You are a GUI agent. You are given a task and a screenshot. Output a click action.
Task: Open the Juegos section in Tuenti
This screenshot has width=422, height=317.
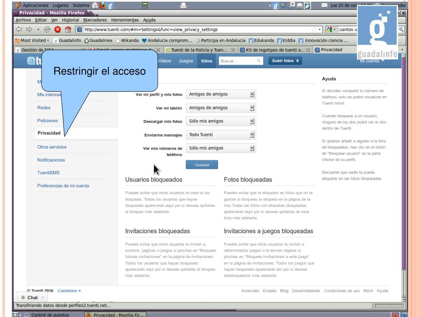[186, 61]
